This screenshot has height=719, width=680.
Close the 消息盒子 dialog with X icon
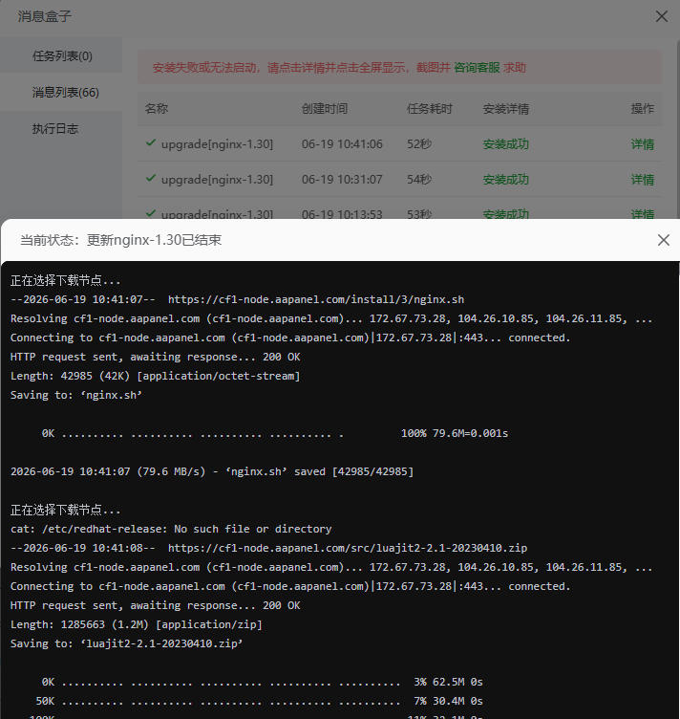tap(661, 16)
